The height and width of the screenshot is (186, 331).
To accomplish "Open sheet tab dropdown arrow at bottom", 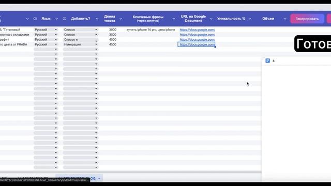I will click(x=99, y=178).
